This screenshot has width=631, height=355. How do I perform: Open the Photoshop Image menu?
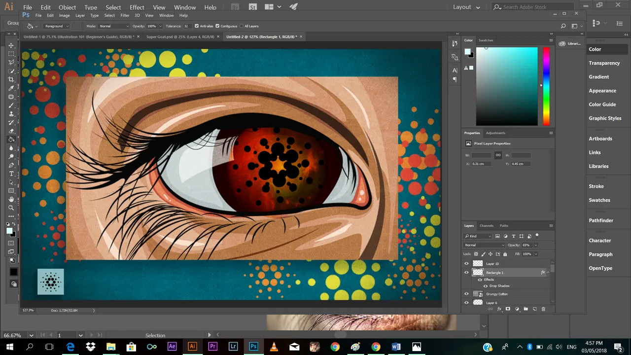64,15
